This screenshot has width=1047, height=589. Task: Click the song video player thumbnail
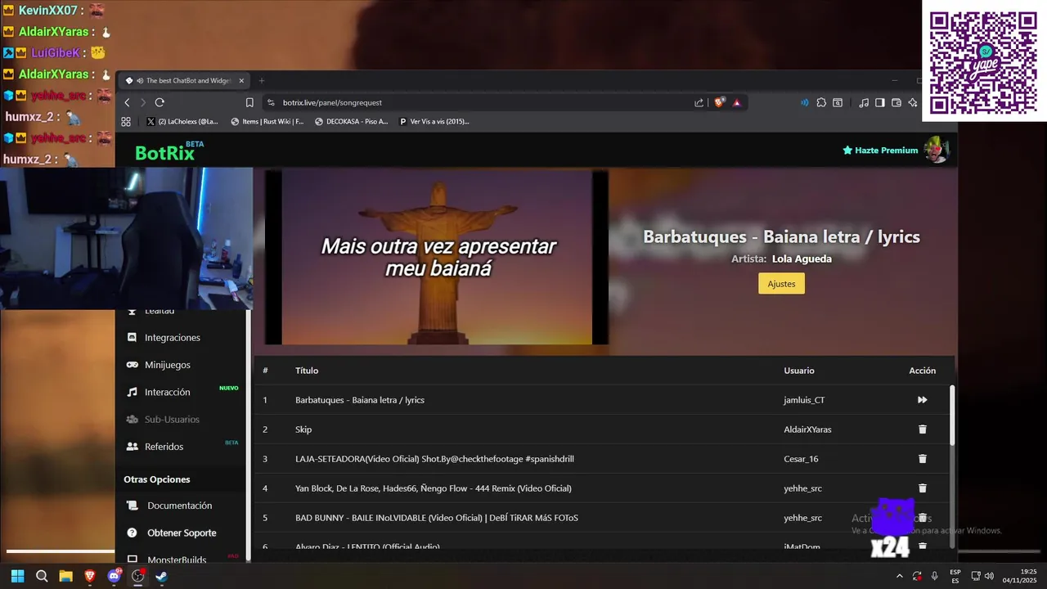coord(437,257)
